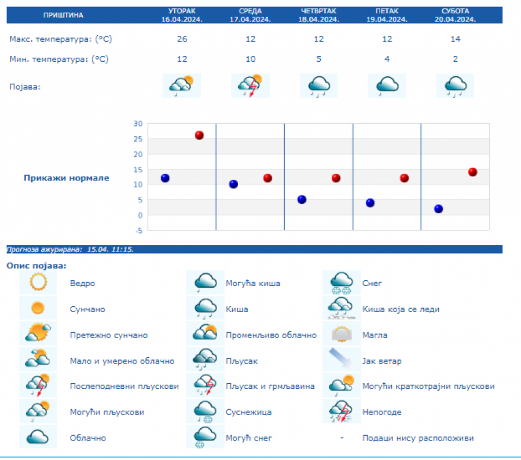Click the Пљусак и грмљавина legend icon
The width and height of the screenshot is (521, 460).
click(x=205, y=385)
